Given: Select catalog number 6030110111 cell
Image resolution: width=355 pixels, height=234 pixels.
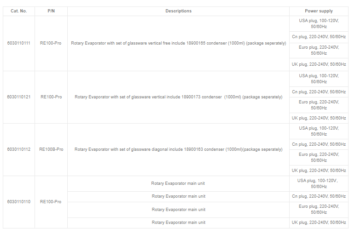Looking at the screenshot, I should click(19, 43).
